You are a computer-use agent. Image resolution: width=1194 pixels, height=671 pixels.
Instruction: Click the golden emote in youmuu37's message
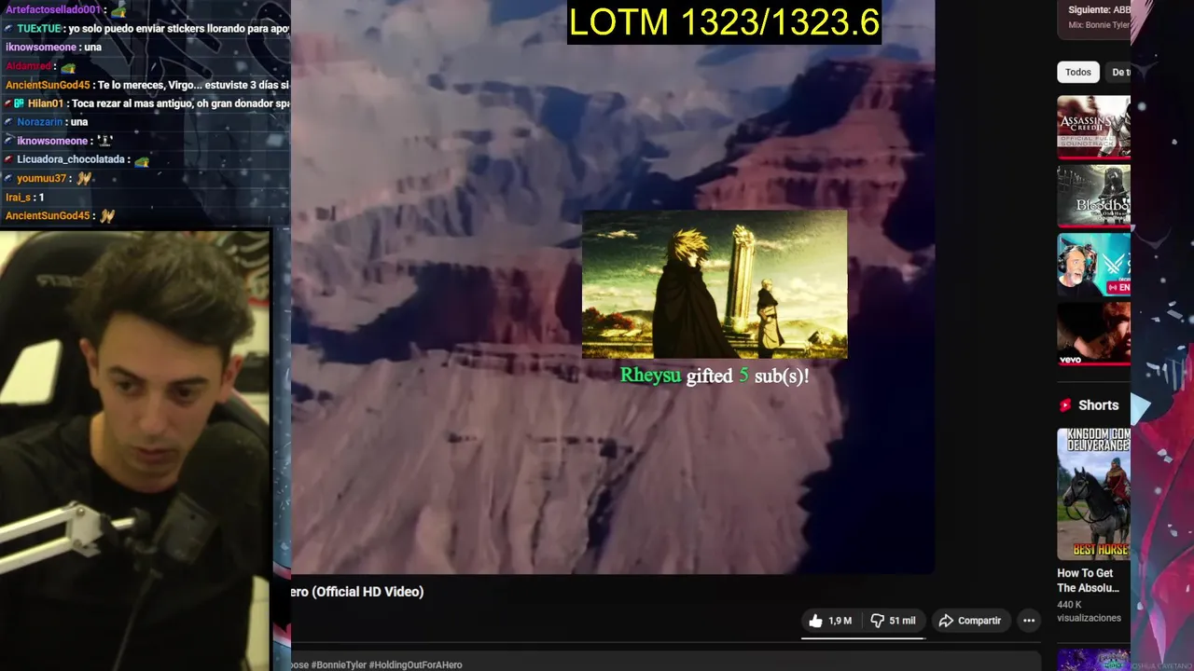click(x=83, y=178)
